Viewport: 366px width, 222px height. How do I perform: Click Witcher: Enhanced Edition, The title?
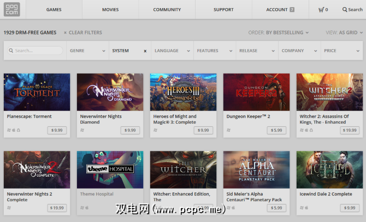click(x=181, y=197)
